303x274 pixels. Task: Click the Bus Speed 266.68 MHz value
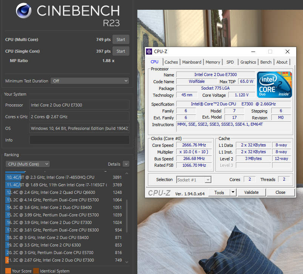pos(194,158)
